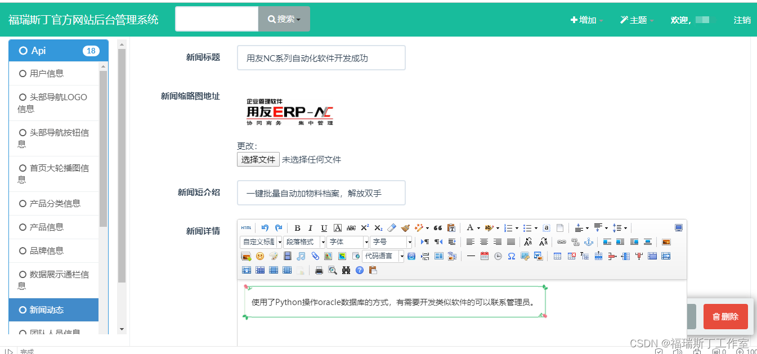Open the emoticon smiley picker
This screenshot has width=757, height=354.
260,256
